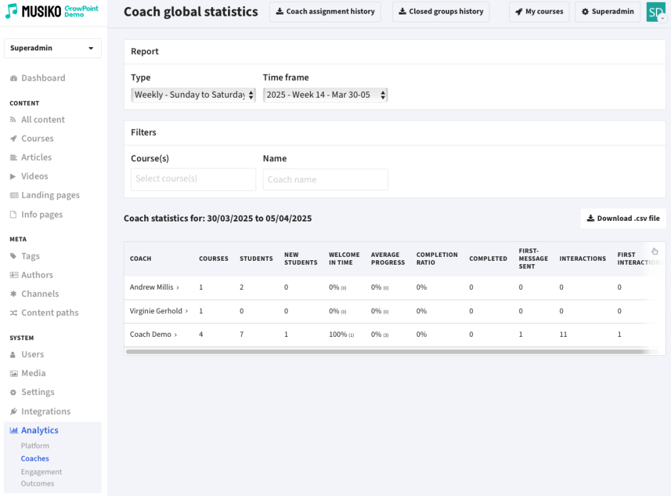Click the First-message sent column header
671x496 pixels.
533,259
